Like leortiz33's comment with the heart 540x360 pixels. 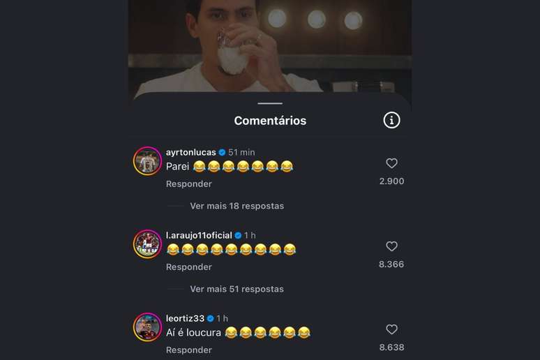392,329
